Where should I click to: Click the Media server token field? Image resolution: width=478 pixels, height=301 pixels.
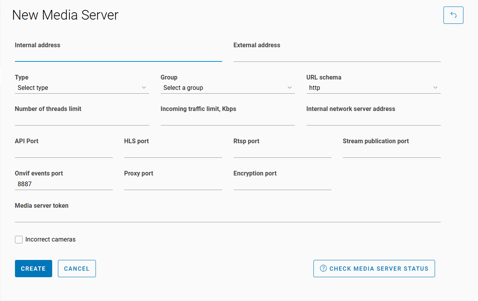227,217
